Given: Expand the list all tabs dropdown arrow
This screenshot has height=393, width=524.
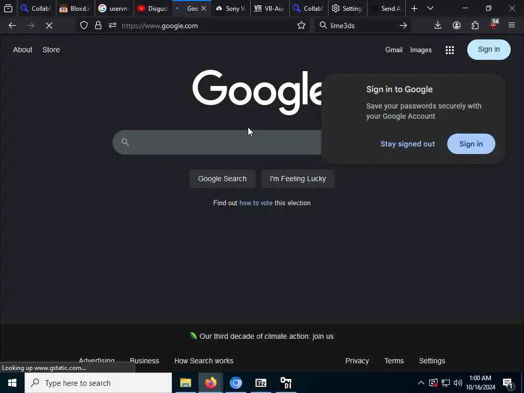Looking at the screenshot, I should (x=430, y=8).
